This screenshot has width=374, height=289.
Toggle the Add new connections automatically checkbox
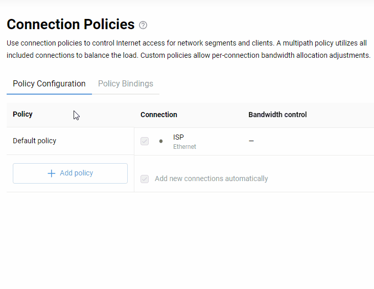pos(145,179)
